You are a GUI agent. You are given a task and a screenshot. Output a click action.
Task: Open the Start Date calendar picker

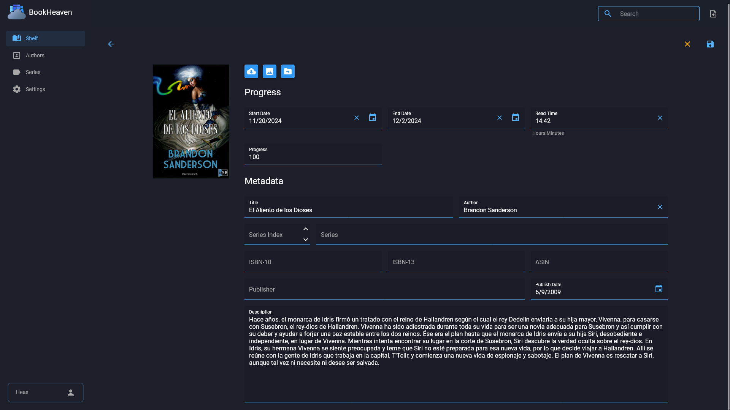(373, 118)
